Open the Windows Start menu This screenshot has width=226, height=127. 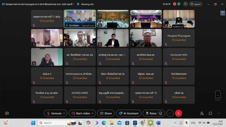point(33,123)
